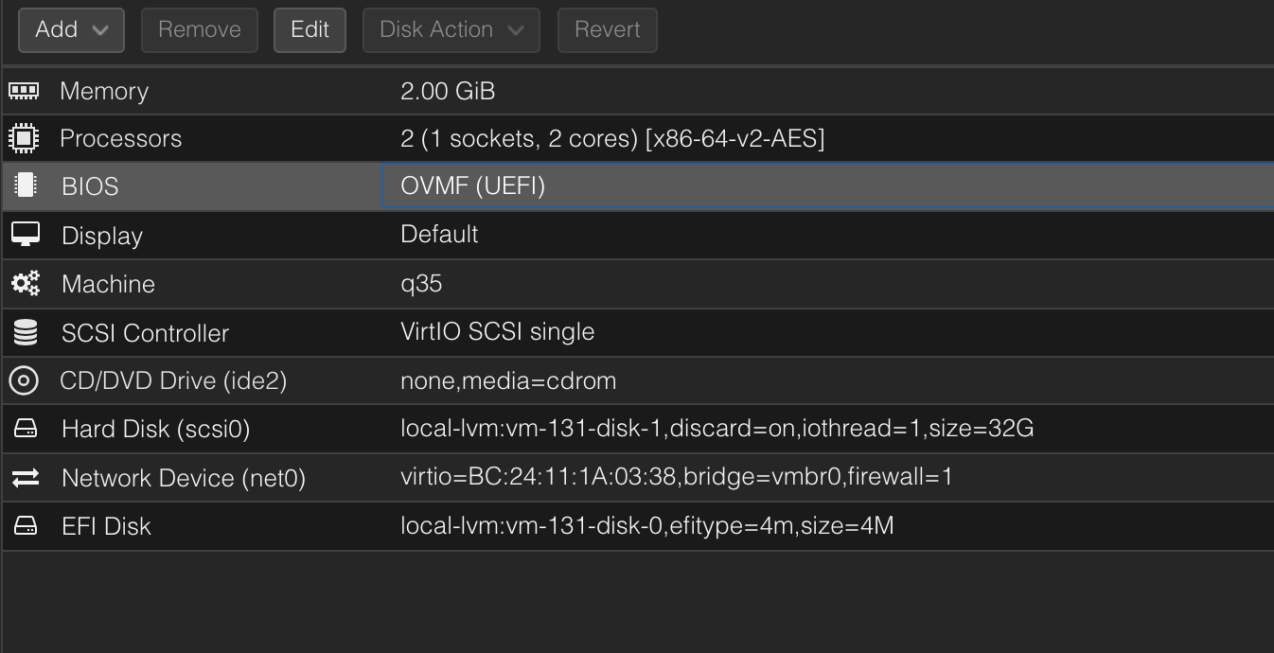Click the Revert button
Image resolution: width=1274 pixels, height=653 pixels.
click(607, 30)
